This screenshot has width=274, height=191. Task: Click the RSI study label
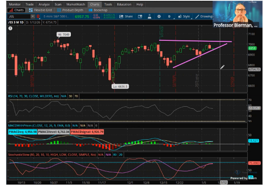point(34,96)
